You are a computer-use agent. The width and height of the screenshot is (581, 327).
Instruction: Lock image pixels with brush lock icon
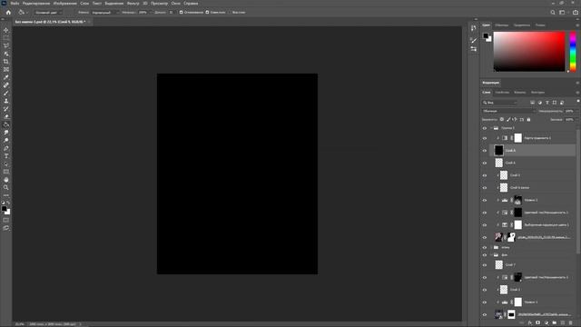(508, 119)
